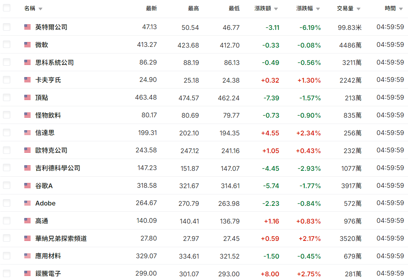
Task: Click the flag icon next to Adobe
Action: pyautogui.click(x=27, y=203)
